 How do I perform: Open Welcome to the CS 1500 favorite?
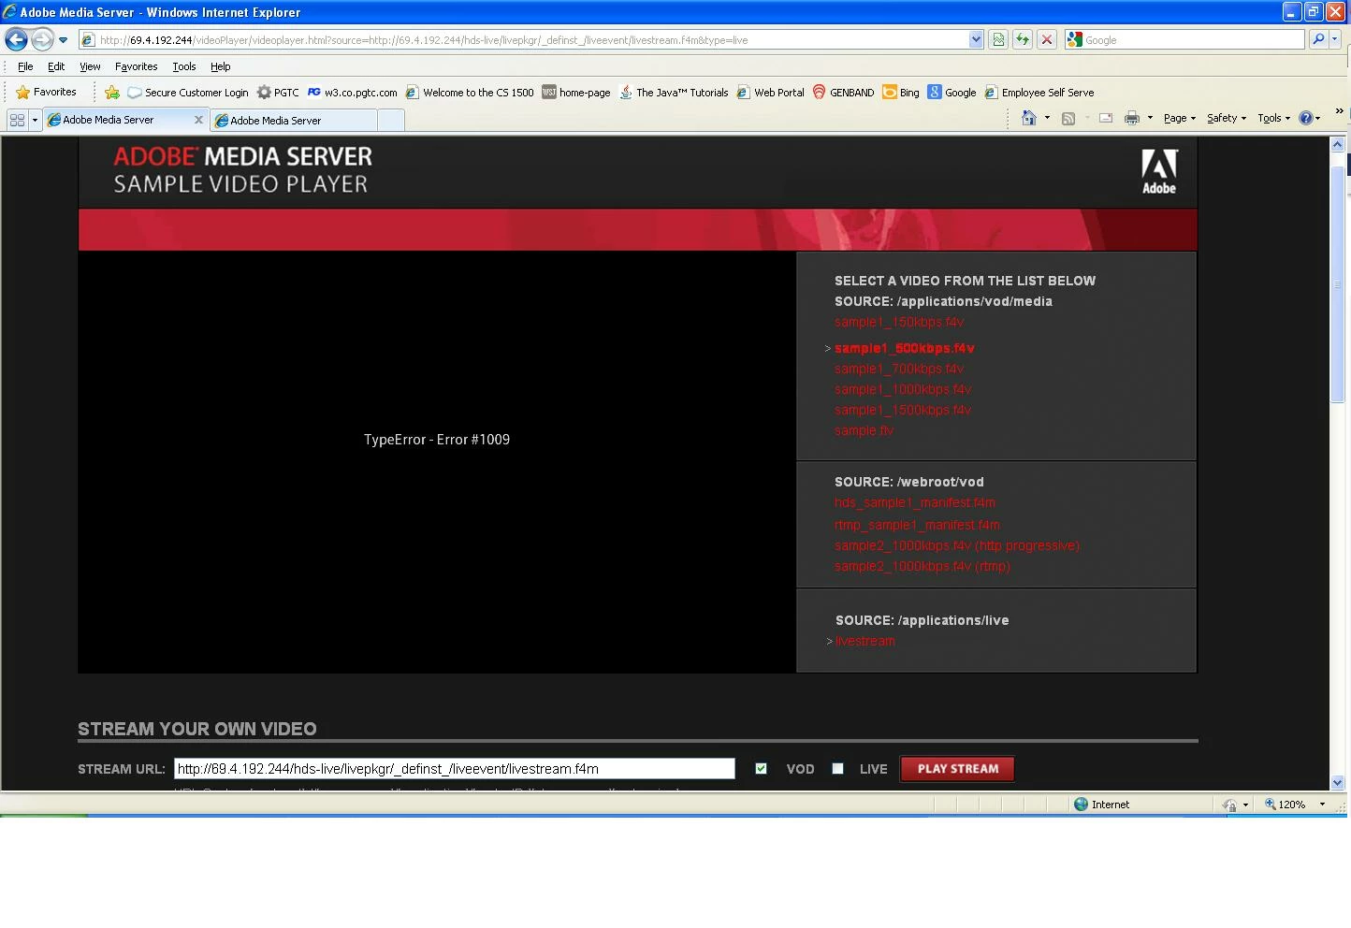click(470, 93)
